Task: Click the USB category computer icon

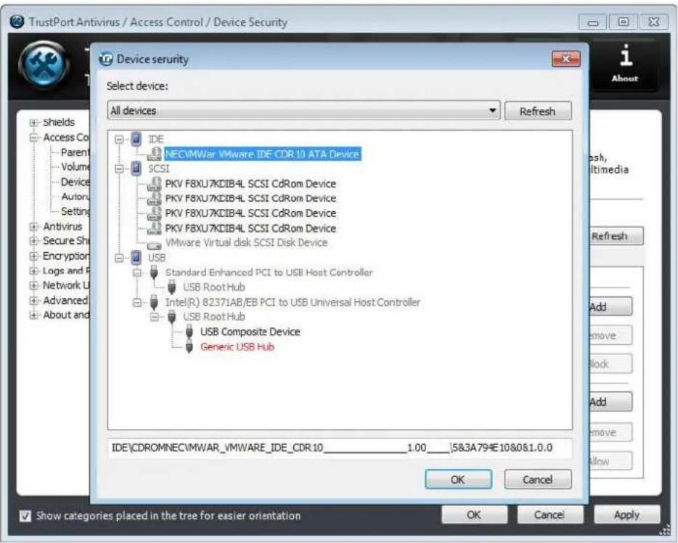Action: pyautogui.click(x=136, y=258)
